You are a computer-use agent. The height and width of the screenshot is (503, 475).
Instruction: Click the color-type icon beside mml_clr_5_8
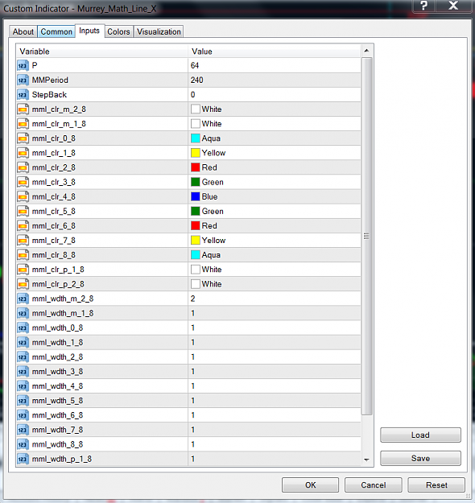click(x=23, y=212)
